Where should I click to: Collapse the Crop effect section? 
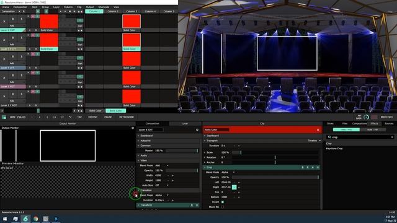coord(205,167)
